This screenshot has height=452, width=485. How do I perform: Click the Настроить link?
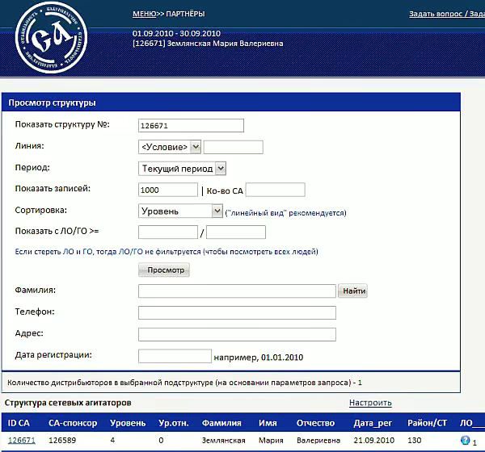[x=370, y=403]
